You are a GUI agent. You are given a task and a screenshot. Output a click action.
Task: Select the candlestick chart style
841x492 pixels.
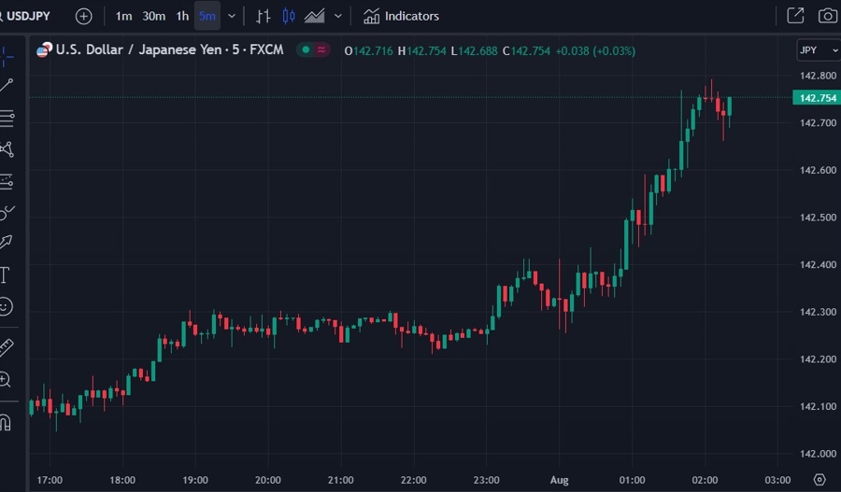pos(288,16)
